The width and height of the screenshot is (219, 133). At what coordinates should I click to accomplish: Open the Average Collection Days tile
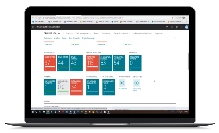click(x=63, y=87)
